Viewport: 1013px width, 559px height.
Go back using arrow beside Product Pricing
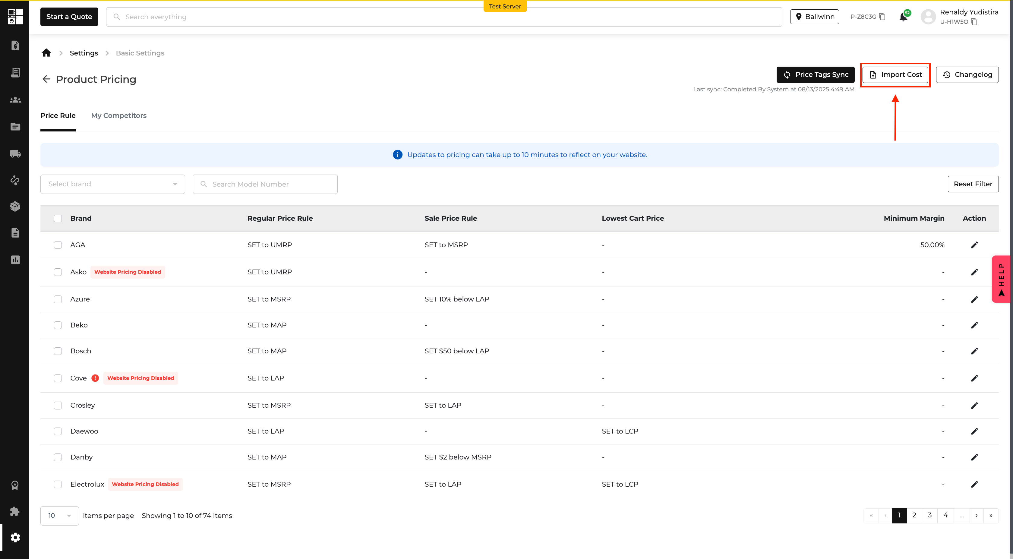click(x=46, y=79)
